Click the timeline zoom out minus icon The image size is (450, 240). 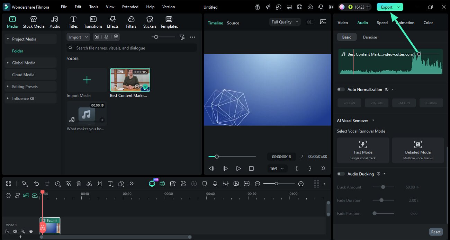coord(258,184)
